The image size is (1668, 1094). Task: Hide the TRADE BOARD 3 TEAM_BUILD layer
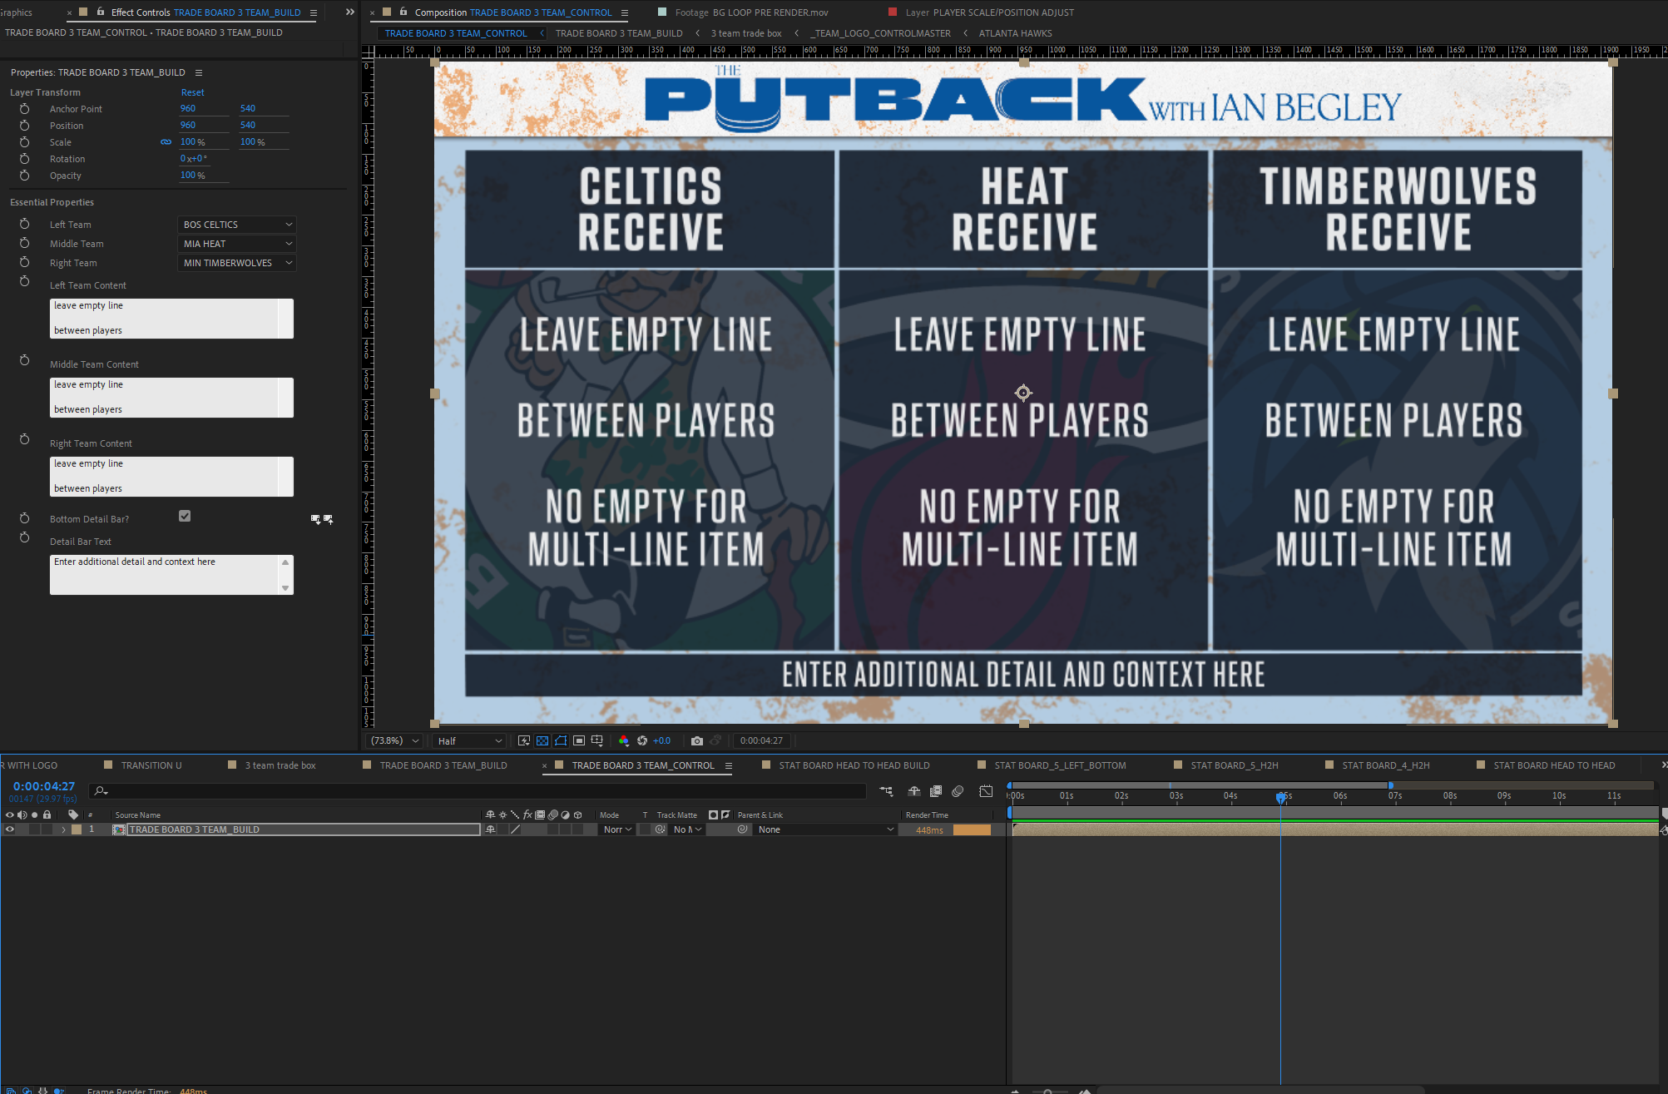tap(10, 829)
